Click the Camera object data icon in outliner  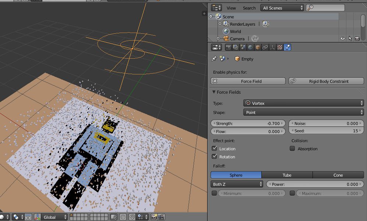255,38
